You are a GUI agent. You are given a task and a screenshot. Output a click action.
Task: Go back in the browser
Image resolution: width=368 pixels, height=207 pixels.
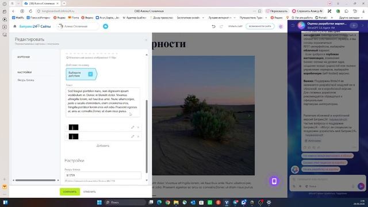(13, 11)
